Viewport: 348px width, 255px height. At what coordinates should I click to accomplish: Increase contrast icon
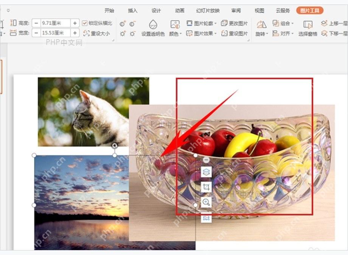(123, 24)
